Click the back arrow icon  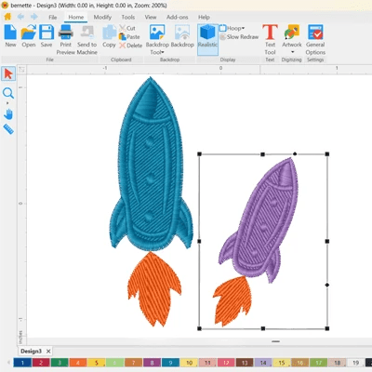pos(20,17)
